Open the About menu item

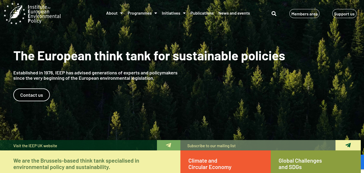coord(112,13)
